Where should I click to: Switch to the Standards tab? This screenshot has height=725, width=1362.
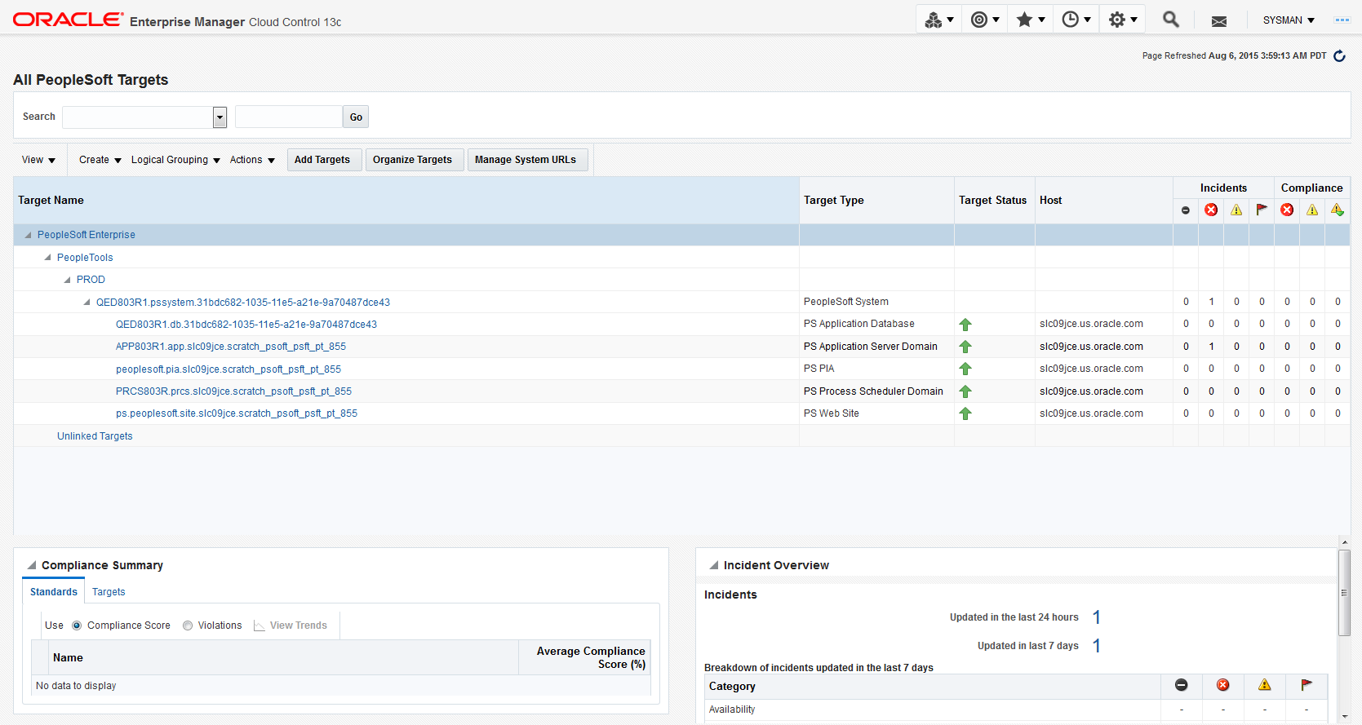(54, 592)
